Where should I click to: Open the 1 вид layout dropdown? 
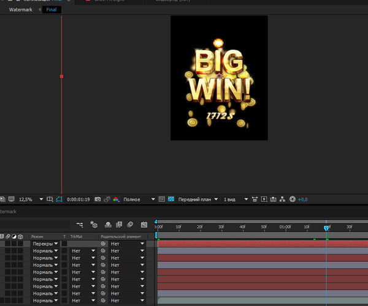tap(236, 200)
